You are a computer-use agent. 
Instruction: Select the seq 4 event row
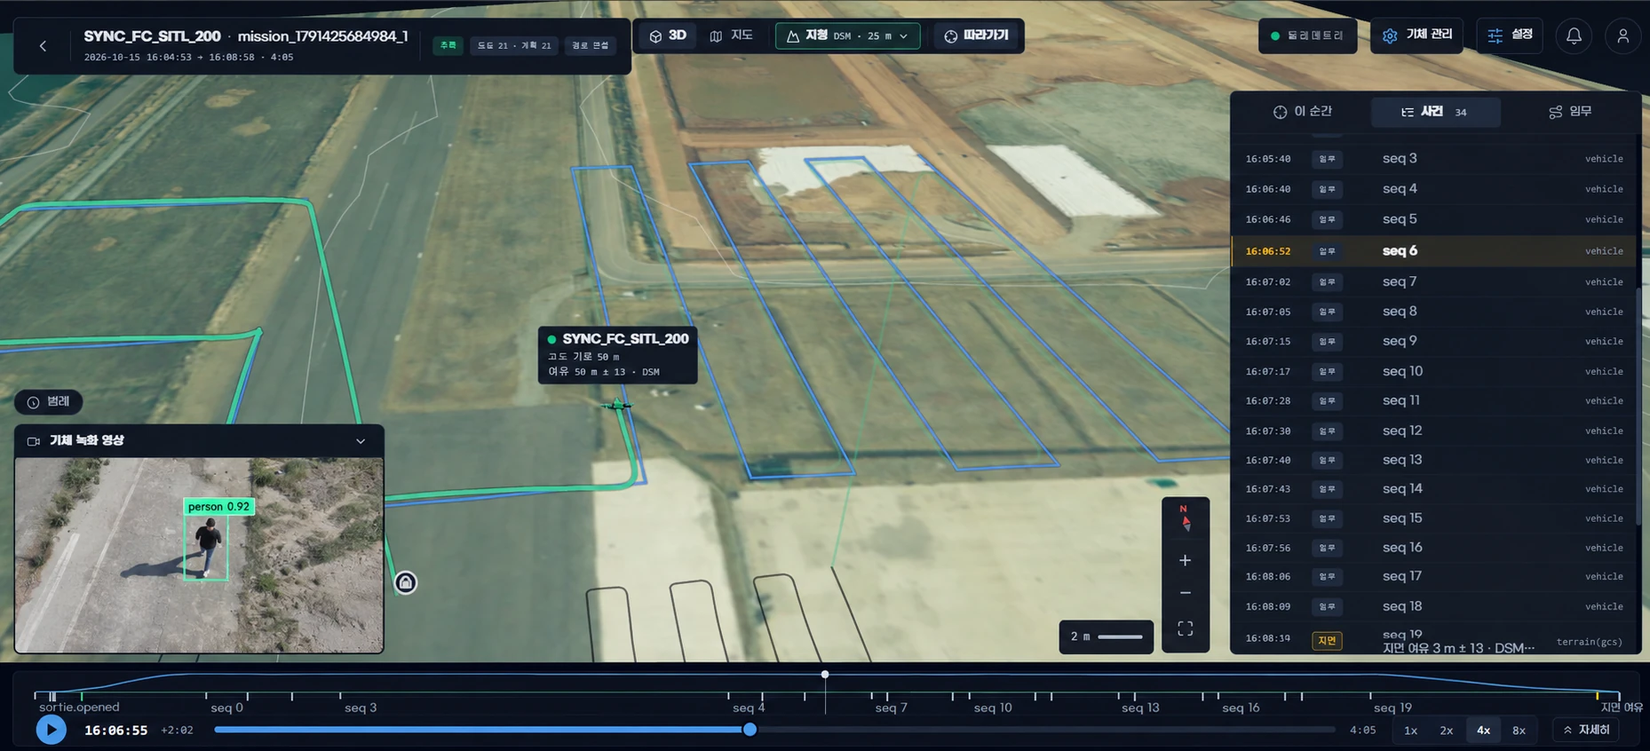(1433, 189)
